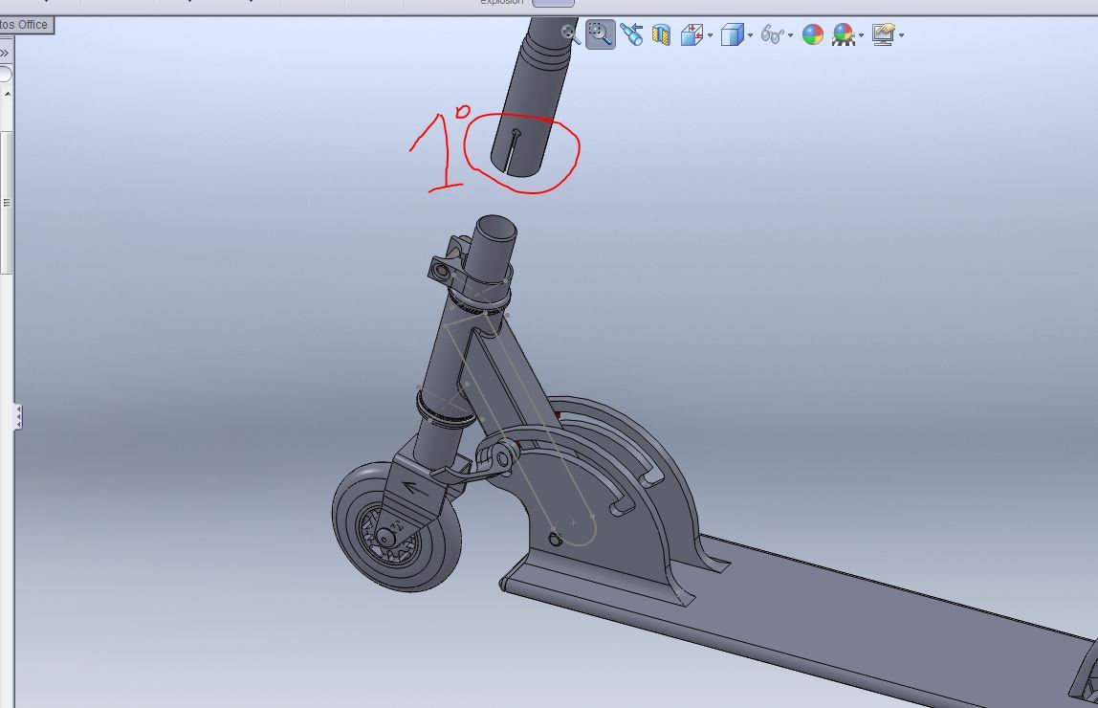
Task: Expand the double-chevron panel arrows
Action: point(5,54)
